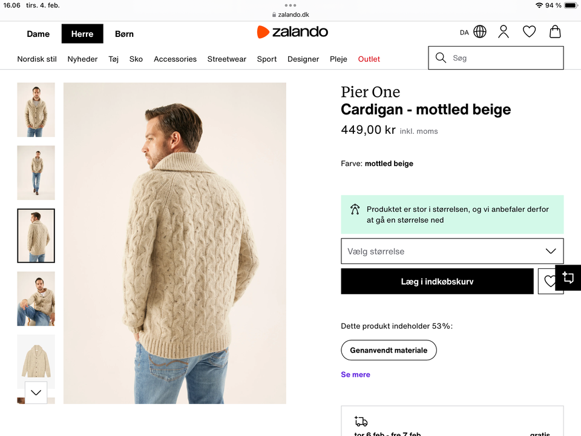Switch to the Dame section
The image size is (581, 436).
click(38, 34)
